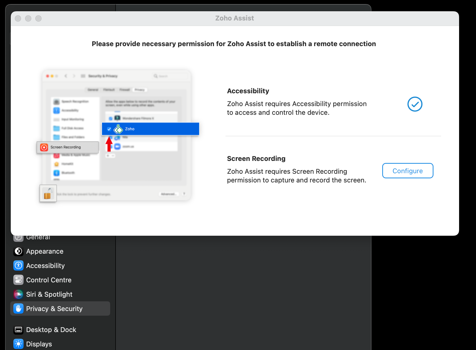This screenshot has width=476, height=350.
Task: Minimize the Zoho Assist window
Action: (x=28, y=18)
